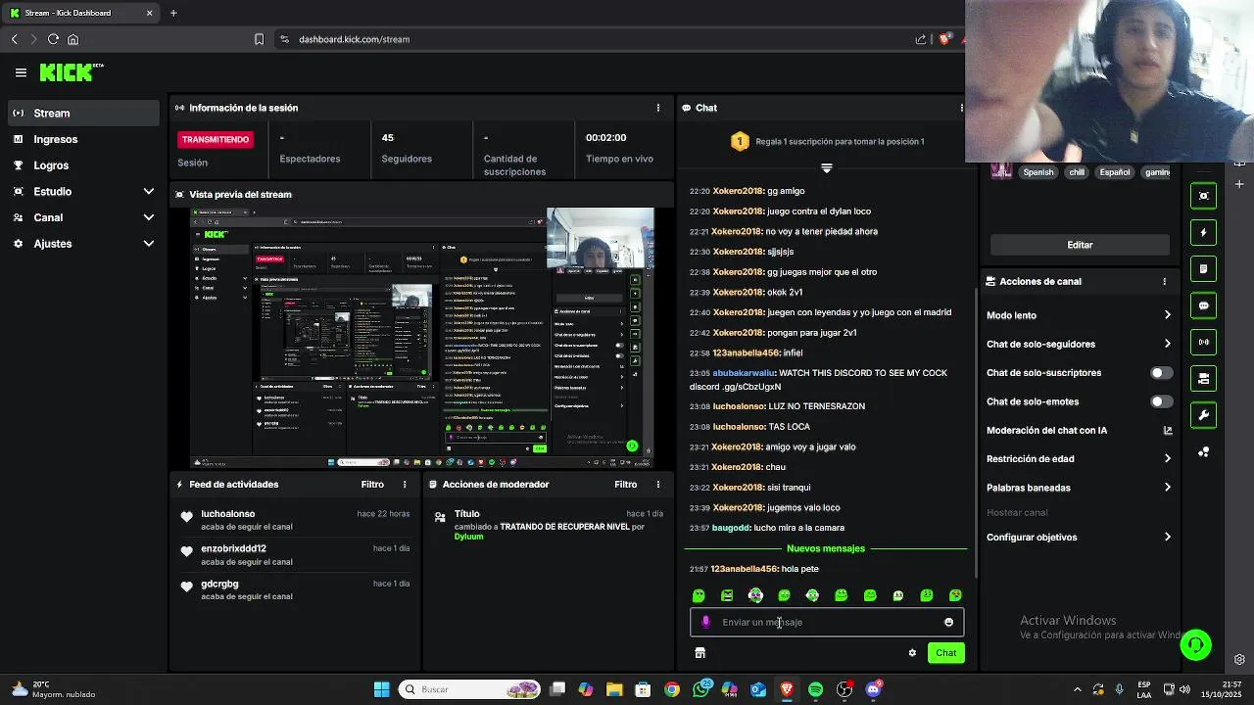Open the Kick hamburger menu

pos(21,72)
